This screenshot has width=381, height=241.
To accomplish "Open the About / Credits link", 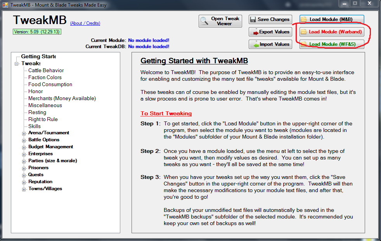I will click(x=85, y=23).
